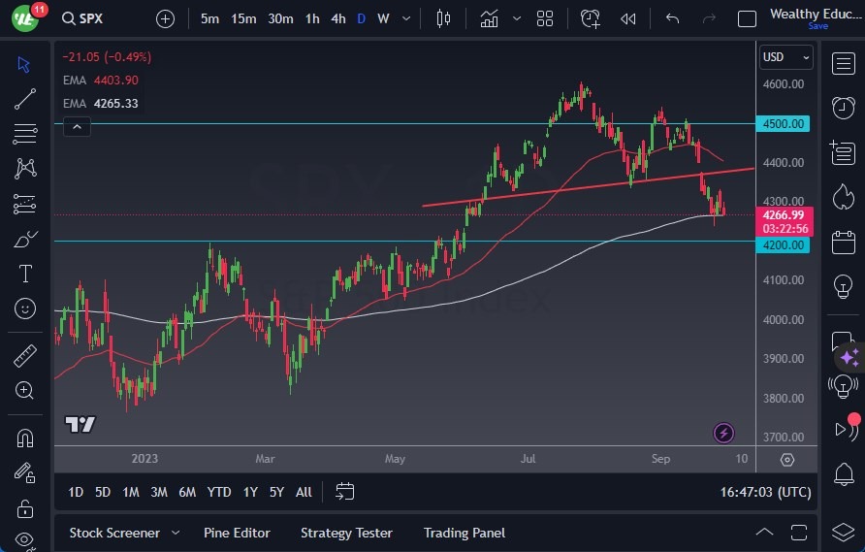Collapse the indicator legend chevron

77,125
